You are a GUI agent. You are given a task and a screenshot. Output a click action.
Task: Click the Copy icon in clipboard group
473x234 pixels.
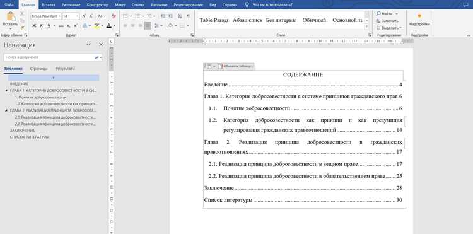(x=22, y=21)
